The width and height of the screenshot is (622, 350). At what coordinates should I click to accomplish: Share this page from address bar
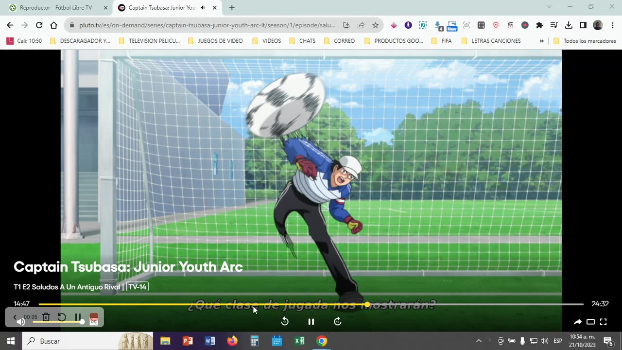361,25
